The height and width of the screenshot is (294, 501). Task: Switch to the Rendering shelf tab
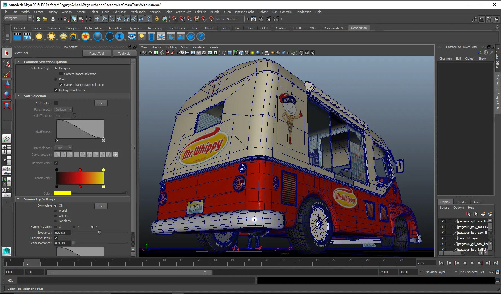click(x=155, y=28)
